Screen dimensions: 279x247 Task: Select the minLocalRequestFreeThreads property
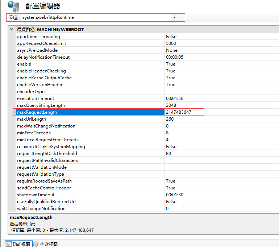(x=48, y=139)
